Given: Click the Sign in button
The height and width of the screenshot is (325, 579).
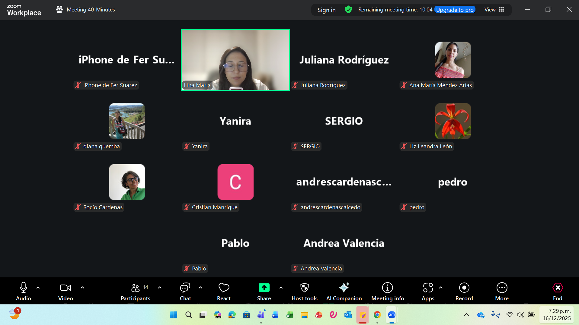Looking at the screenshot, I should [326, 10].
